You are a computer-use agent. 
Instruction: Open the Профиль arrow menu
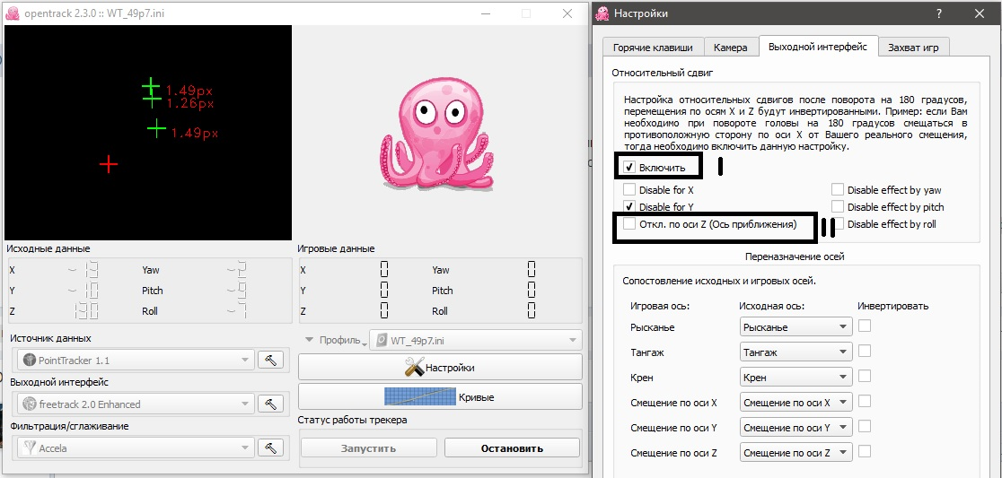click(310, 340)
